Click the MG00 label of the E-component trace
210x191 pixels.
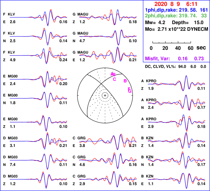click(x=13, y=76)
